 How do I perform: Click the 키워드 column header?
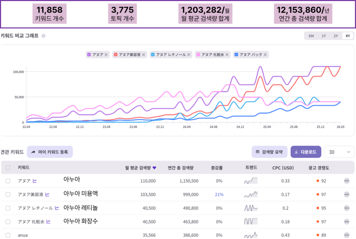click(x=24, y=168)
